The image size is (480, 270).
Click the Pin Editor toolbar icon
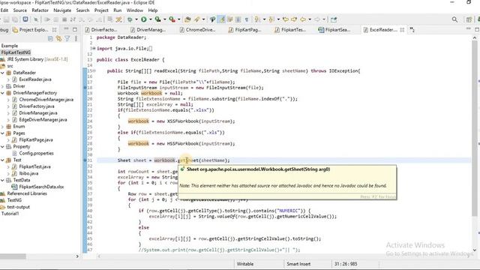tap(334, 19)
